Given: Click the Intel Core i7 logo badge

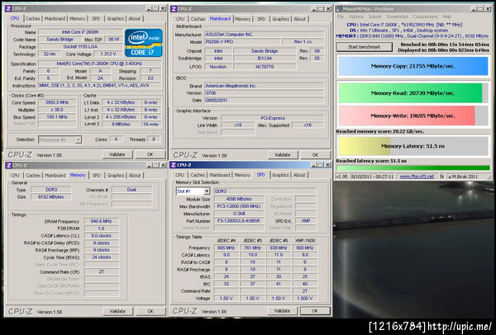Looking at the screenshot, I should coord(142,43).
